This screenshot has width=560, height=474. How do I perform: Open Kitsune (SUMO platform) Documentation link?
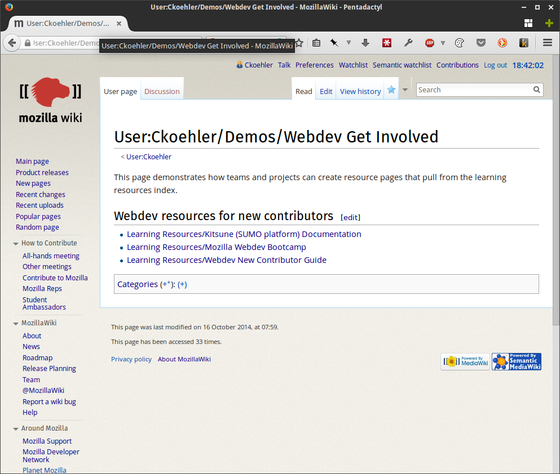(244, 234)
